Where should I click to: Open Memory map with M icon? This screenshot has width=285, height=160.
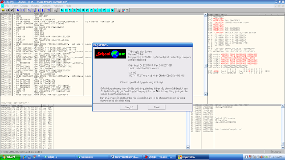[70, 10]
